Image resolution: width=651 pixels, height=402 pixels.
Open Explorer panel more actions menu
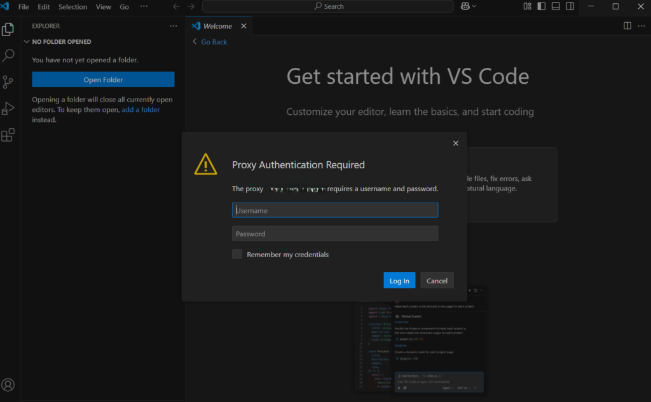pyautogui.click(x=174, y=26)
